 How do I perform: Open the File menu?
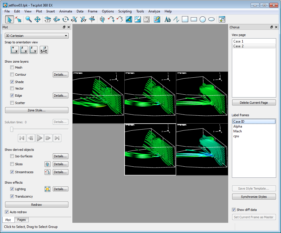pos(7,11)
